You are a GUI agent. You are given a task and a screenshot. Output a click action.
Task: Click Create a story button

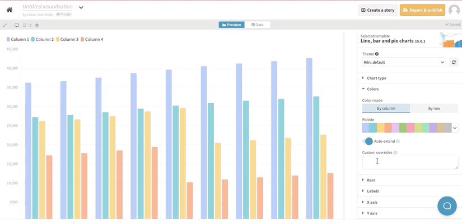377,10
